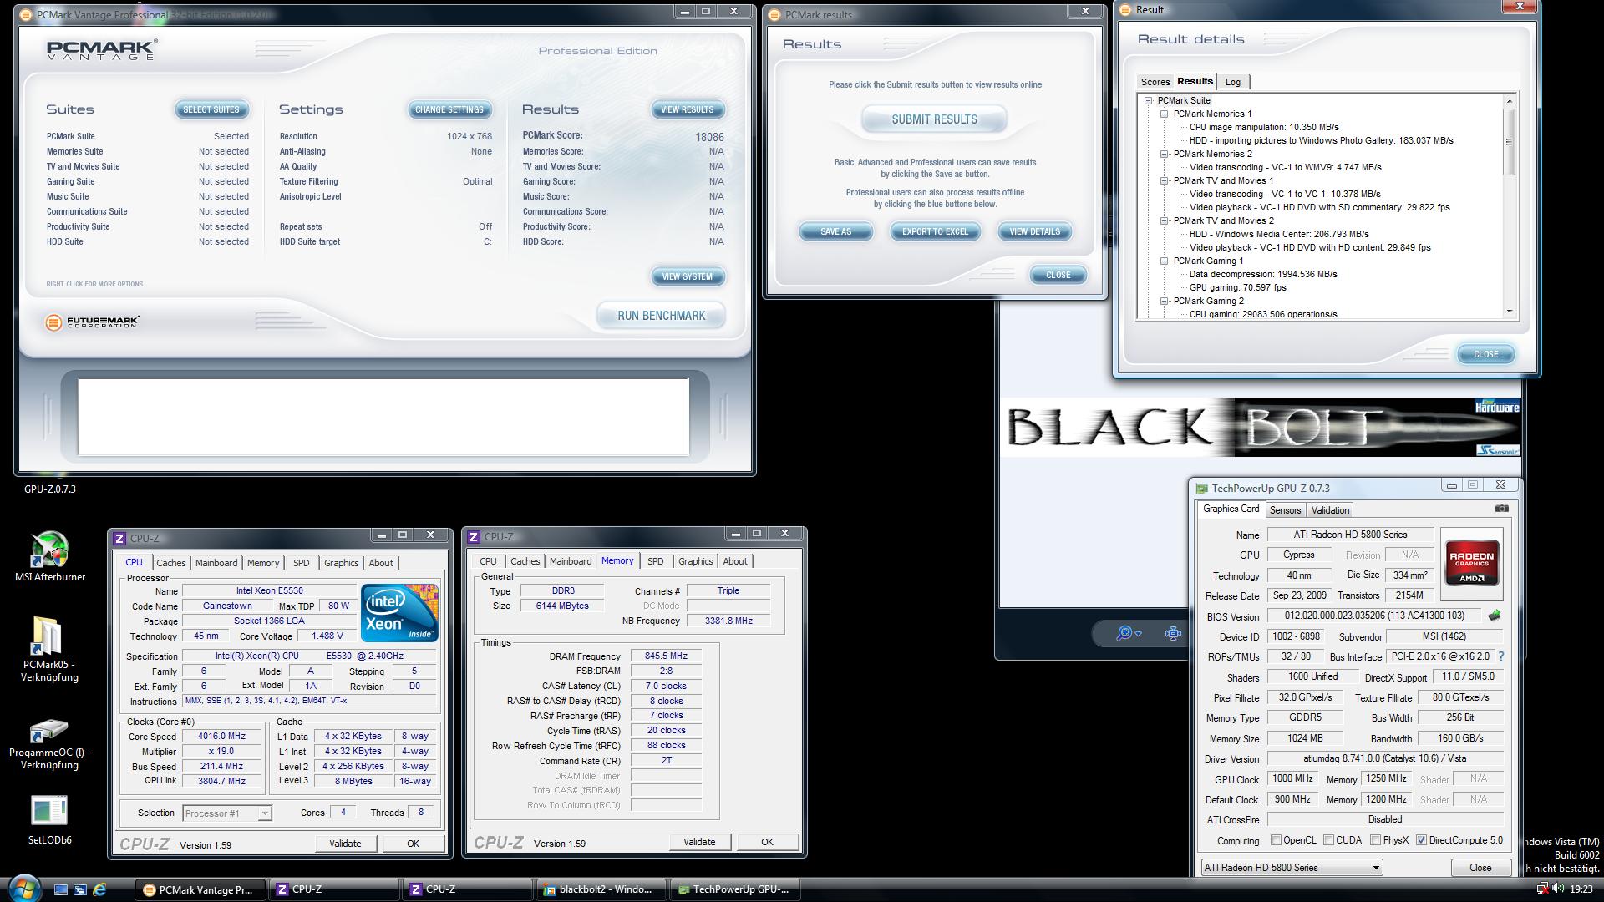Open MSI Afterburner desktop shortcut
Viewport: 1604px width, 902px height.
click(x=49, y=550)
